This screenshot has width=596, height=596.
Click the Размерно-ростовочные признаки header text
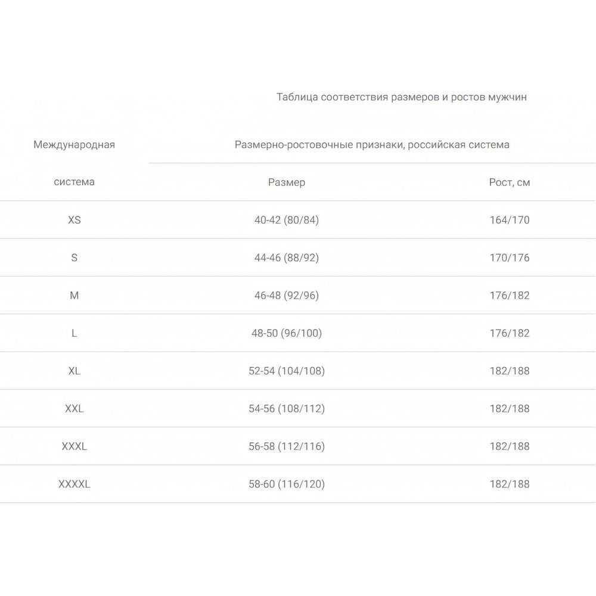pos(319,145)
